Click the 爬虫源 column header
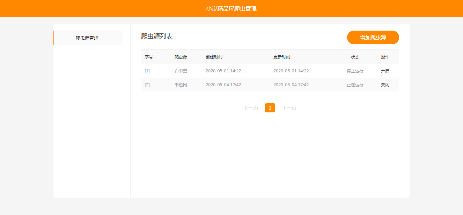 [x=181, y=57]
